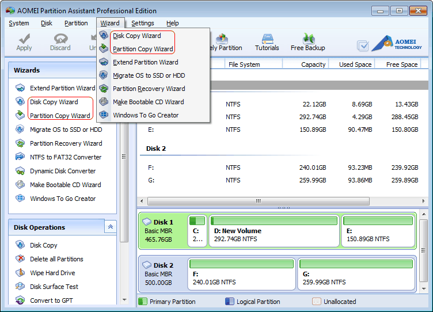Click partition list left scroll arrow
The height and width of the screenshot is (312, 433).
click(x=142, y=201)
